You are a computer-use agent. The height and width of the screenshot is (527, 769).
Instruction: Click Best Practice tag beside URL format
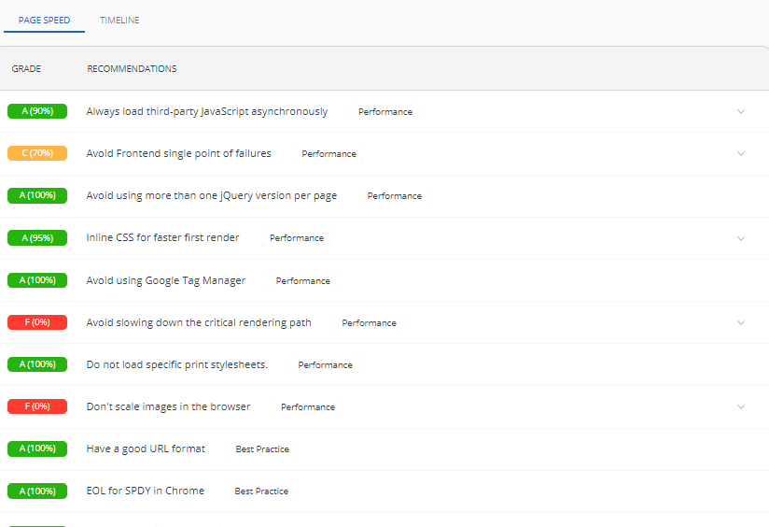(262, 449)
